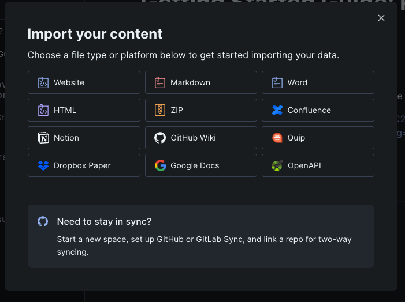The image size is (405, 302).
Task: Click the 'Need to stay in sync?' heading
Action: [x=104, y=222]
